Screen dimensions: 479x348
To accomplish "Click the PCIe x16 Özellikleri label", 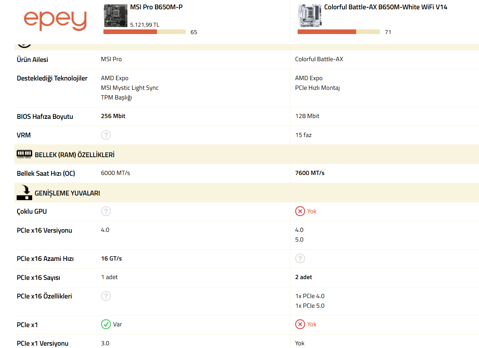I will [45, 296].
